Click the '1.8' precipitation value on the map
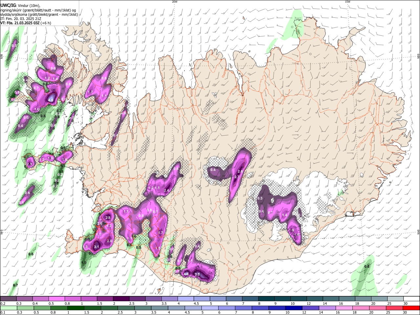The height and width of the screenshot is (315, 420). click(297, 235)
